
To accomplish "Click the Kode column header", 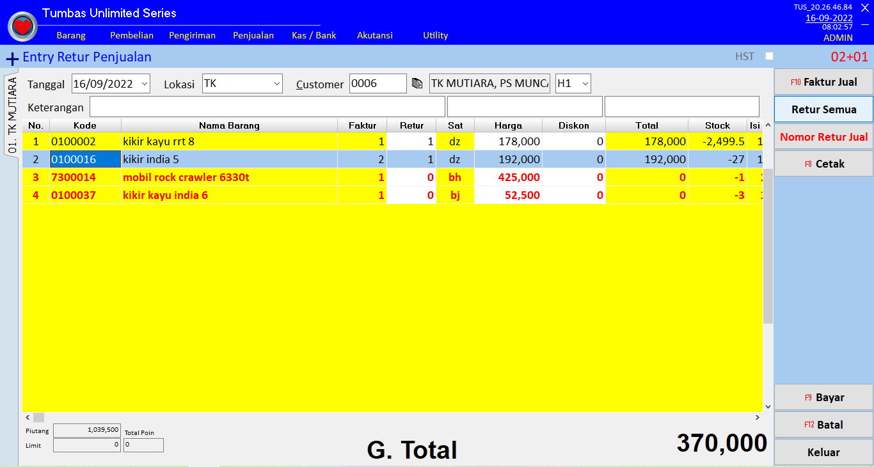I will (85, 125).
